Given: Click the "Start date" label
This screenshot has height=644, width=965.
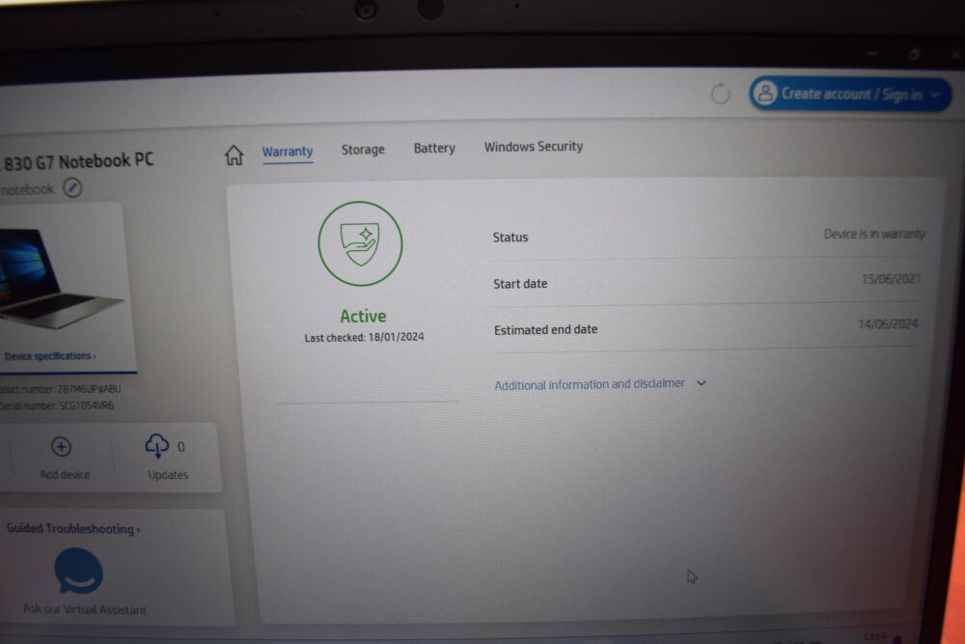Looking at the screenshot, I should pos(520,284).
